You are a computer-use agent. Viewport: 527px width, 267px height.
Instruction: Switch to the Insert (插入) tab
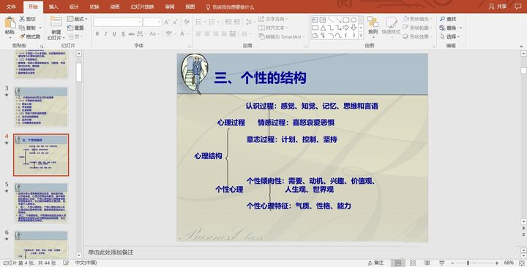tap(53, 7)
